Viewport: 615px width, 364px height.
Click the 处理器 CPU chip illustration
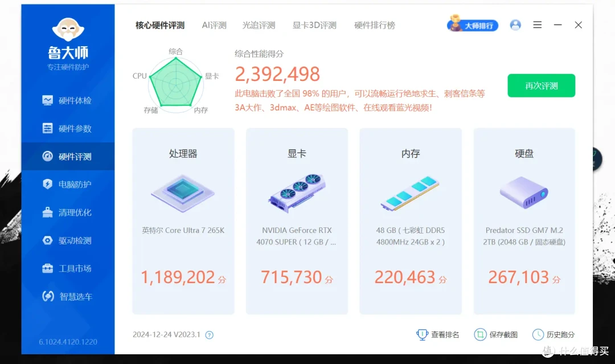click(183, 193)
